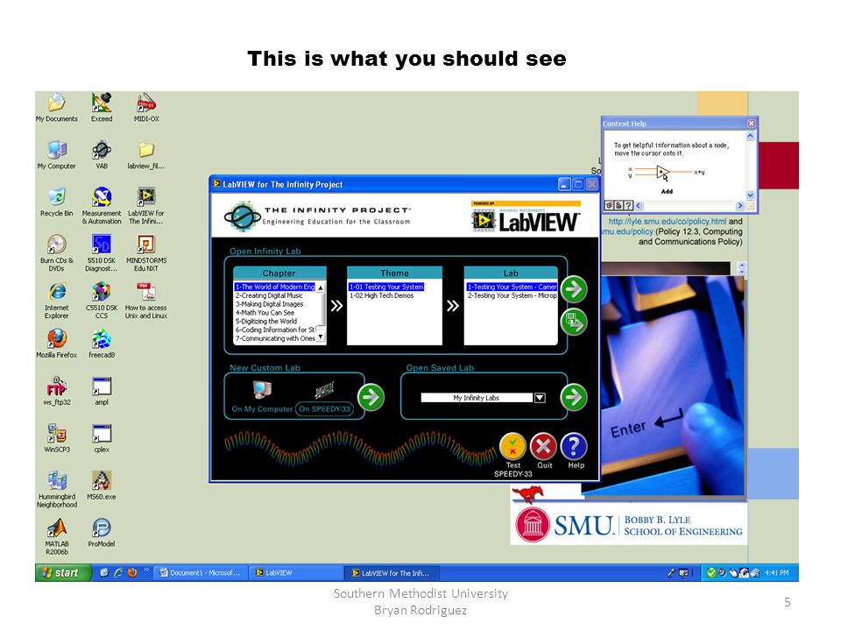Open the ampl desktop shortcut
The height and width of the screenshot is (631, 841).
pyautogui.click(x=102, y=391)
